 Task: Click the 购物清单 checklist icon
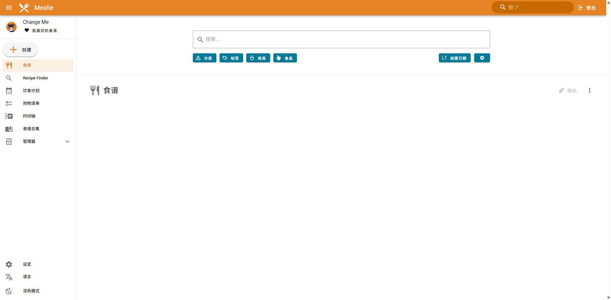coord(9,103)
